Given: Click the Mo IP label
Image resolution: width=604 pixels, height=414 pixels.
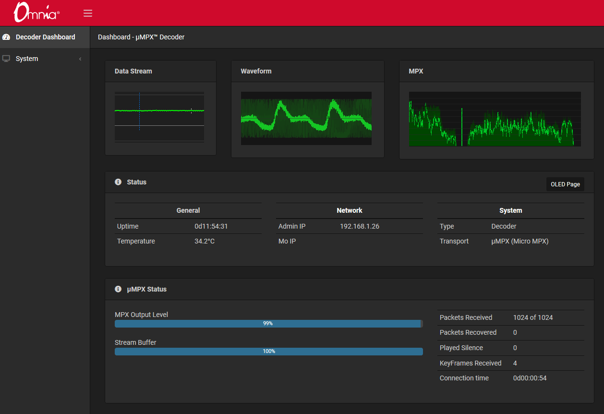Looking at the screenshot, I should (x=287, y=241).
